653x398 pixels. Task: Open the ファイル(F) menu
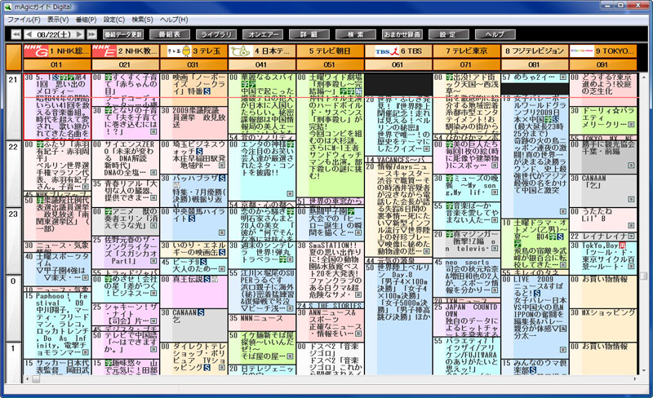pos(24,20)
